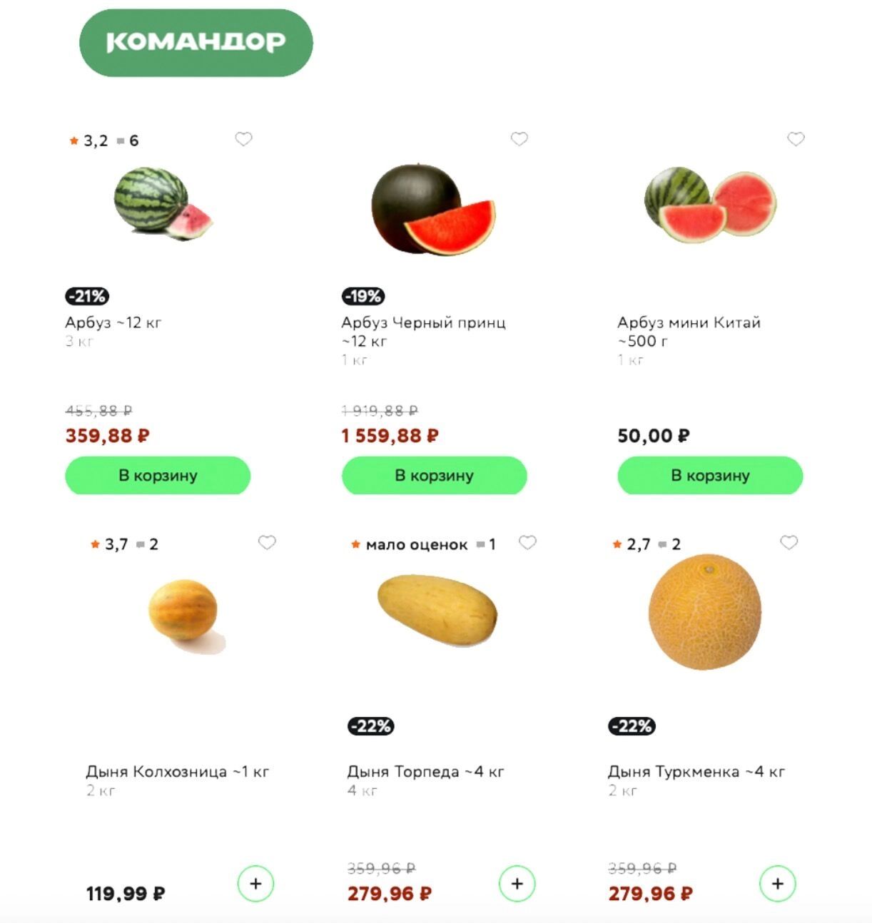Favorite the Арбуз ~12 кг heart icon
This screenshot has height=923, width=872.
point(243,139)
